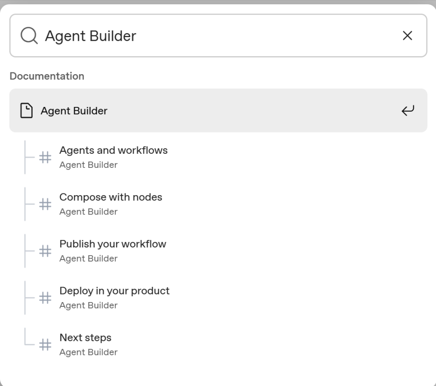Click the page icon beside the Agent Builder result
Viewport: 436px width, 386px height.
(26, 111)
